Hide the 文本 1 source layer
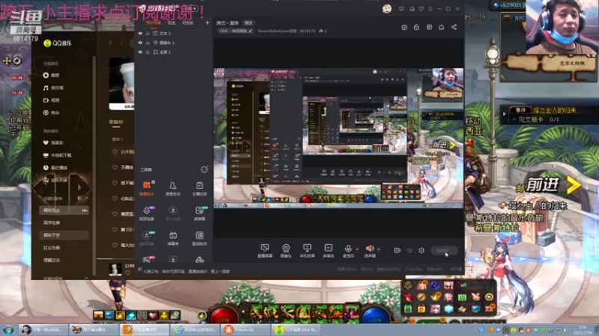This screenshot has width=599, height=336. [x=140, y=34]
